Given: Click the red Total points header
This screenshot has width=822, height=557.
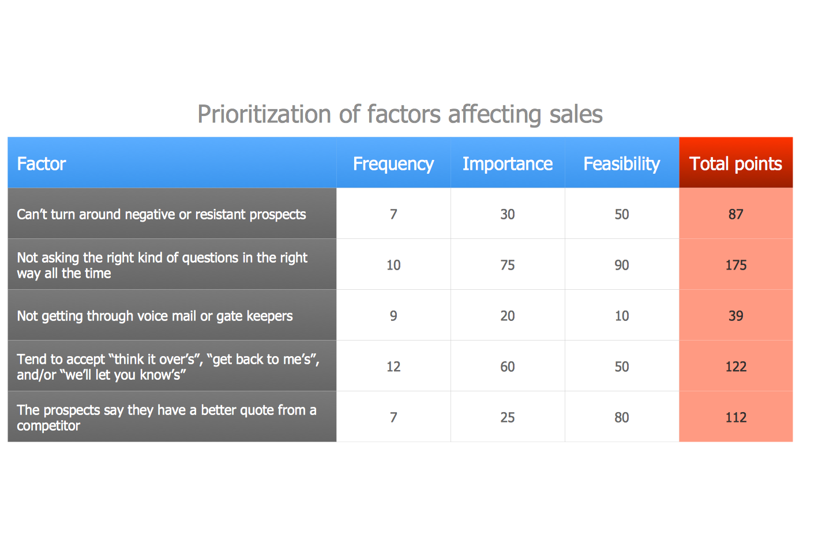Looking at the screenshot, I should pyautogui.click(x=735, y=163).
